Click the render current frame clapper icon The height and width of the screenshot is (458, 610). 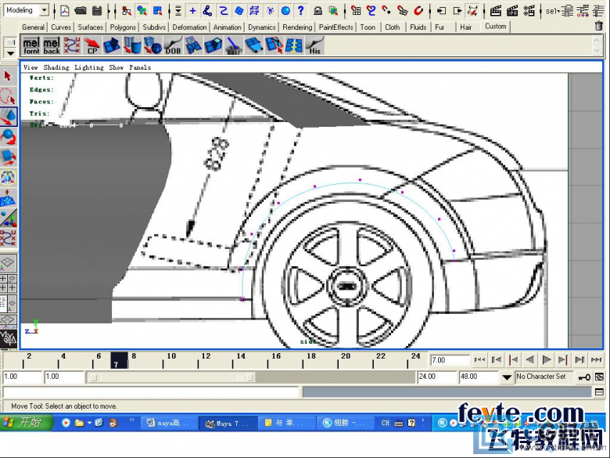point(495,11)
